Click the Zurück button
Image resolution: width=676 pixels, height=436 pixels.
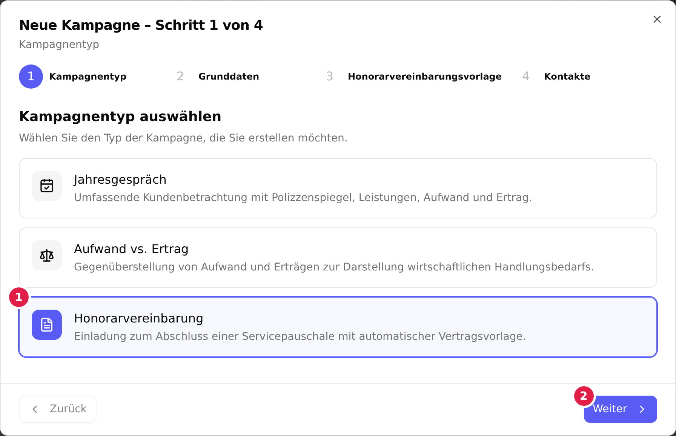[x=58, y=409]
